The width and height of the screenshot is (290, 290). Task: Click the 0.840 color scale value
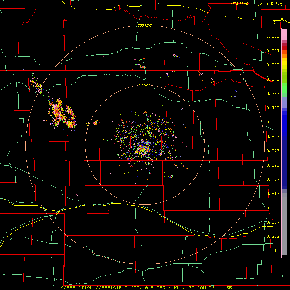point(273,79)
